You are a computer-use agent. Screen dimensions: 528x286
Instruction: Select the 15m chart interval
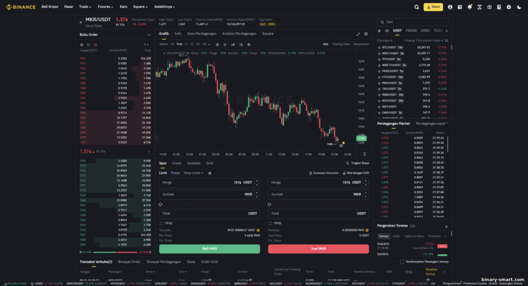(179, 44)
